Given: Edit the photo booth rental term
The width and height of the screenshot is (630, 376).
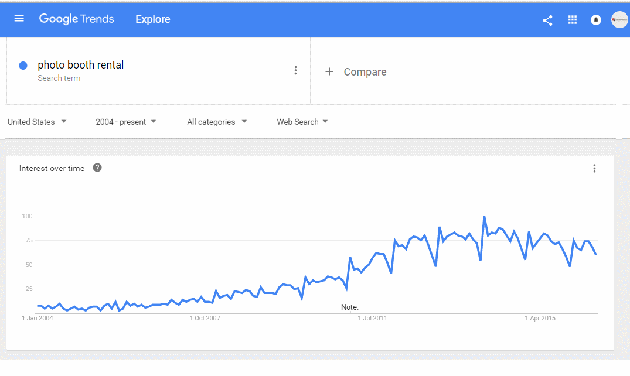Looking at the screenshot, I should [81, 65].
